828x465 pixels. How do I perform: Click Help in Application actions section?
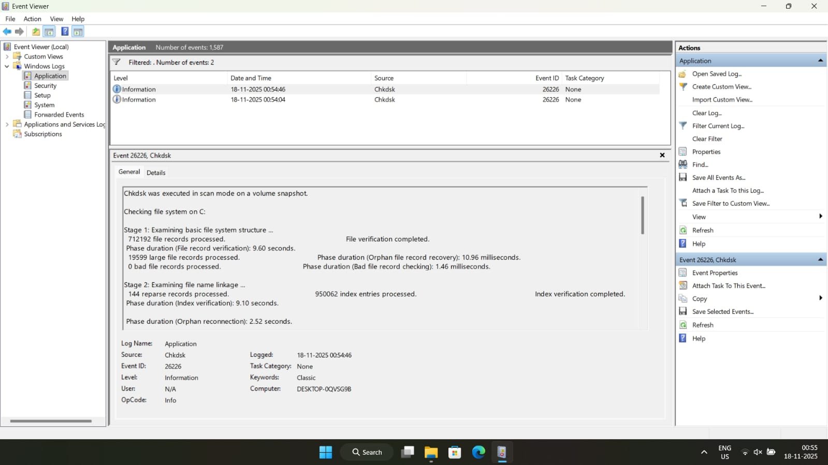pyautogui.click(x=699, y=244)
